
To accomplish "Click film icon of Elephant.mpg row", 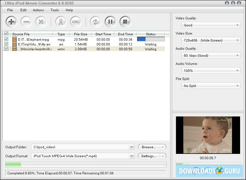I will click(x=15, y=39).
